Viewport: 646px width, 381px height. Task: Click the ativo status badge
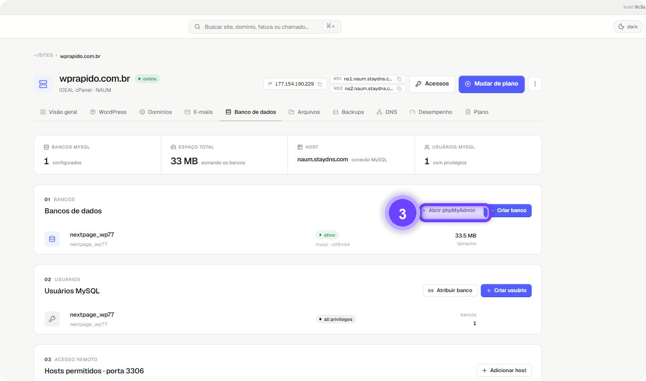coord(327,235)
